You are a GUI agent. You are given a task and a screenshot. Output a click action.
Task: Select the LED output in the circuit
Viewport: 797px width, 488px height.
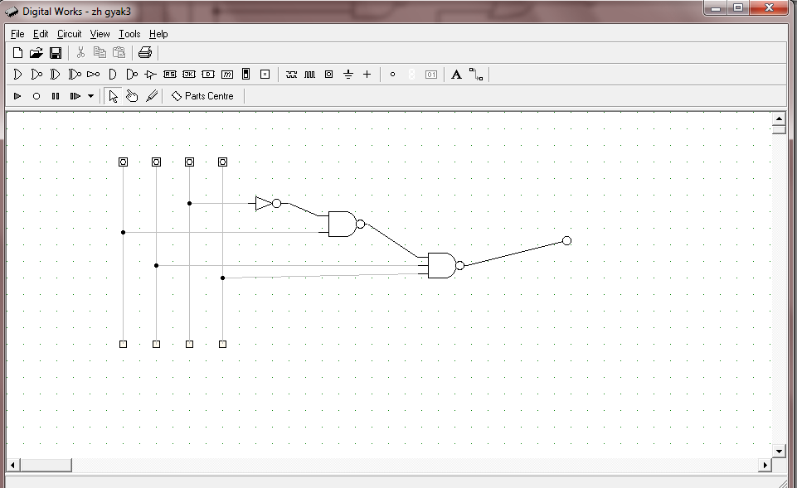point(566,241)
